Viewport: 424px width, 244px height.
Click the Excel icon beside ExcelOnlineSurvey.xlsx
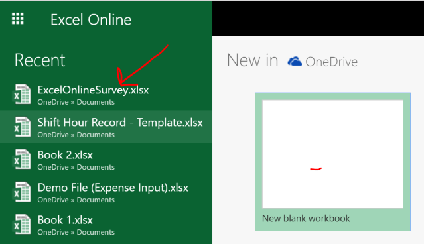tap(22, 94)
